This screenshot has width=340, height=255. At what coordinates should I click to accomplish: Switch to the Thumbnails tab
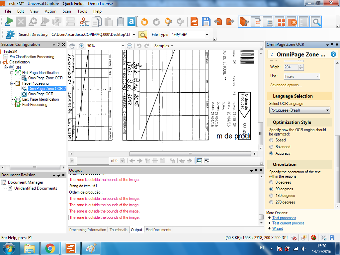point(118,230)
